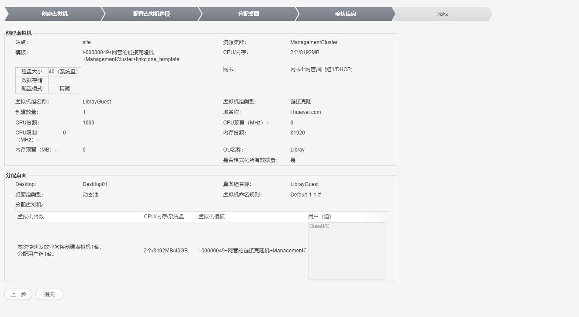Select the 分配桌面 wizard step
This screenshot has height=317, width=579.
tap(248, 14)
